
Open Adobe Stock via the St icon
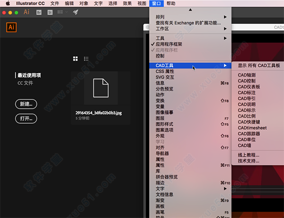pyautogui.click(x=49, y=12)
